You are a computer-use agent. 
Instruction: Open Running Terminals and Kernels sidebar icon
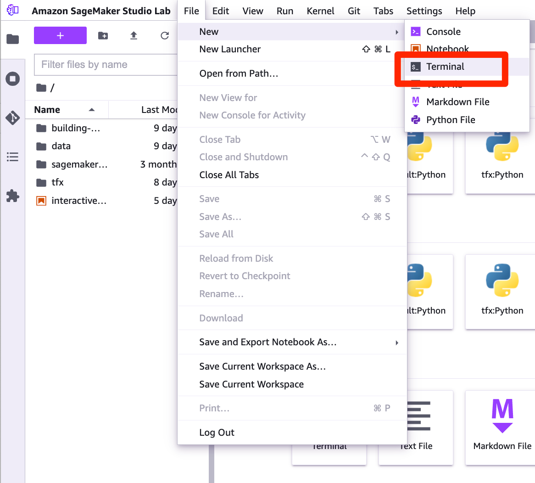tap(13, 79)
